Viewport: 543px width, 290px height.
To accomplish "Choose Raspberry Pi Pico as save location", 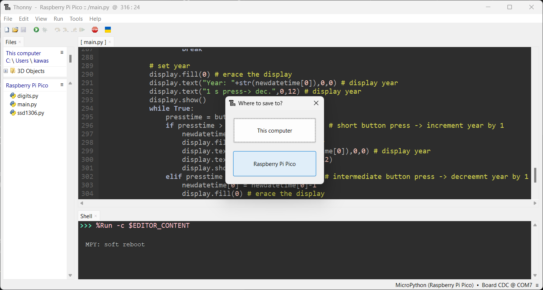I will coord(275,164).
